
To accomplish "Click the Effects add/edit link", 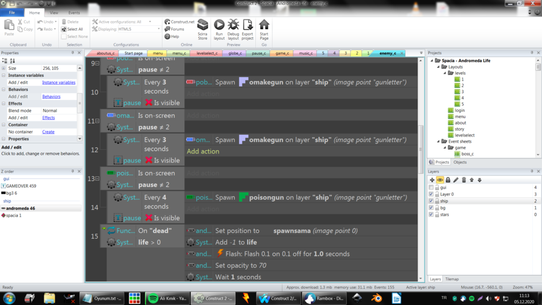I will click(x=48, y=118).
